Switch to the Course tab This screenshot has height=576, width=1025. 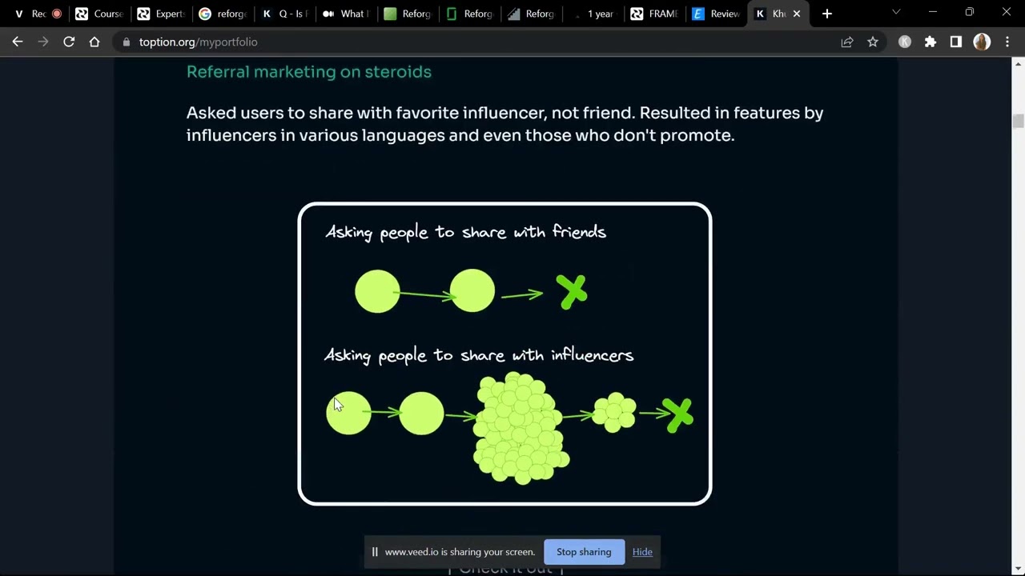[98, 14]
